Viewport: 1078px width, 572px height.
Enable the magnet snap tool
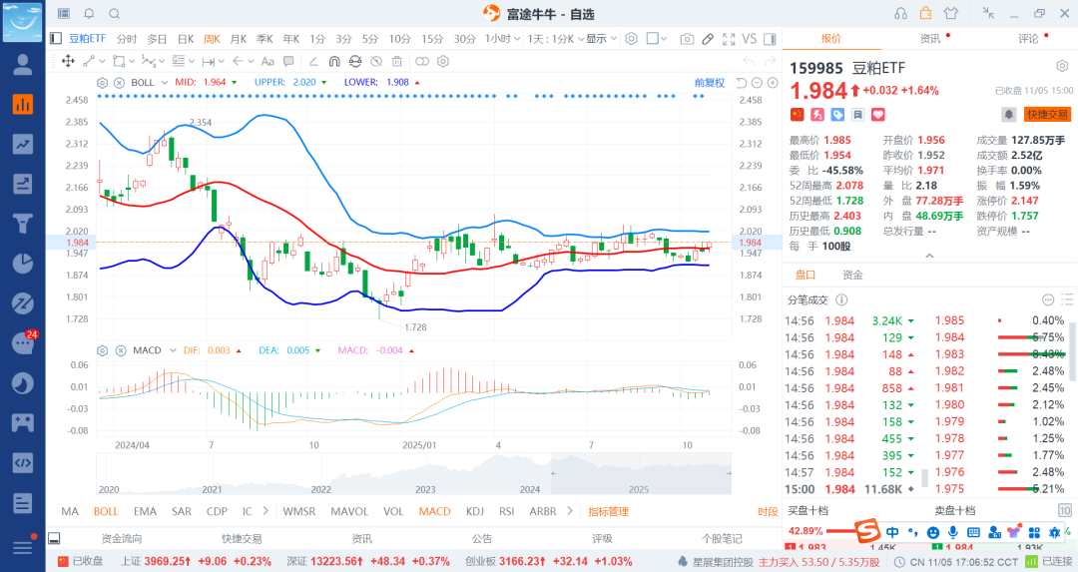tap(334, 61)
